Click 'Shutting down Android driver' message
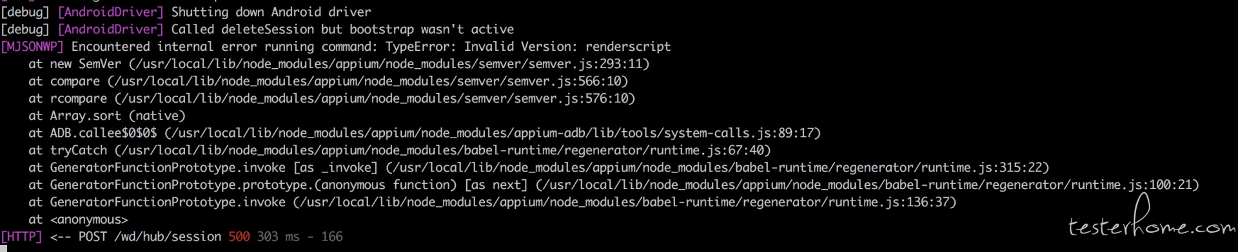This screenshot has height=252, width=1238. 271,12
